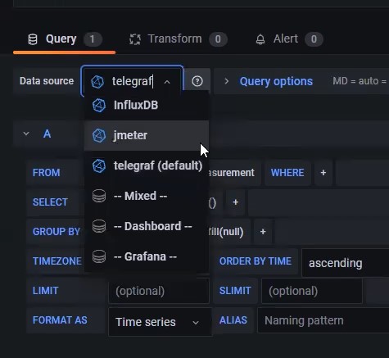Image resolution: width=389 pixels, height=358 pixels.
Task: Pick the telegraf (default) data source
Action: [x=147, y=165]
